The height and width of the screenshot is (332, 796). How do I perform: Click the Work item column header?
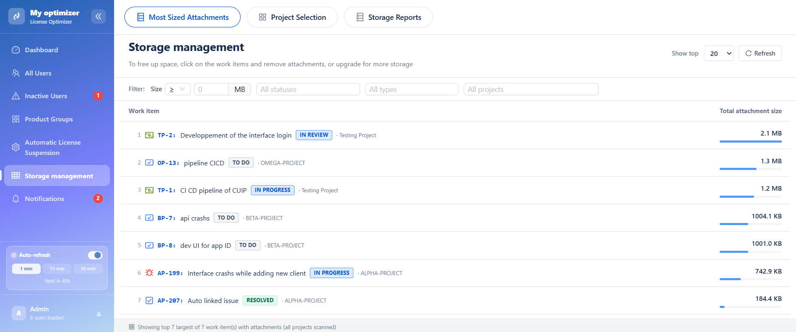[144, 111]
